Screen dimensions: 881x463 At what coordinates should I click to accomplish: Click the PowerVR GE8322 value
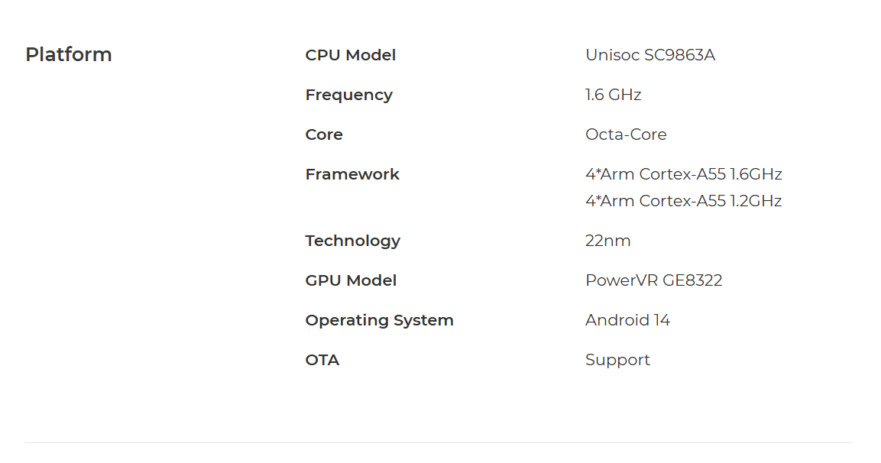pos(654,280)
